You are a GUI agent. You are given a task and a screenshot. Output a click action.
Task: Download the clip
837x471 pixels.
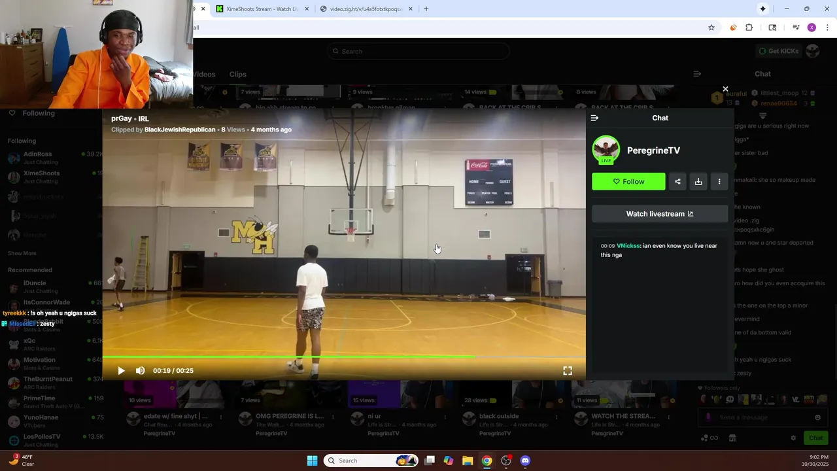click(698, 182)
